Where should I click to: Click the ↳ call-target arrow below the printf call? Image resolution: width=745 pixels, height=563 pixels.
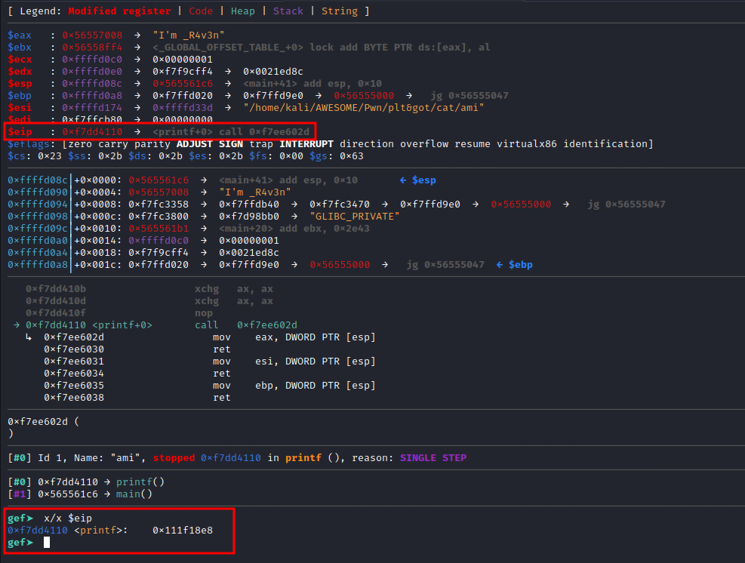pyautogui.click(x=29, y=337)
